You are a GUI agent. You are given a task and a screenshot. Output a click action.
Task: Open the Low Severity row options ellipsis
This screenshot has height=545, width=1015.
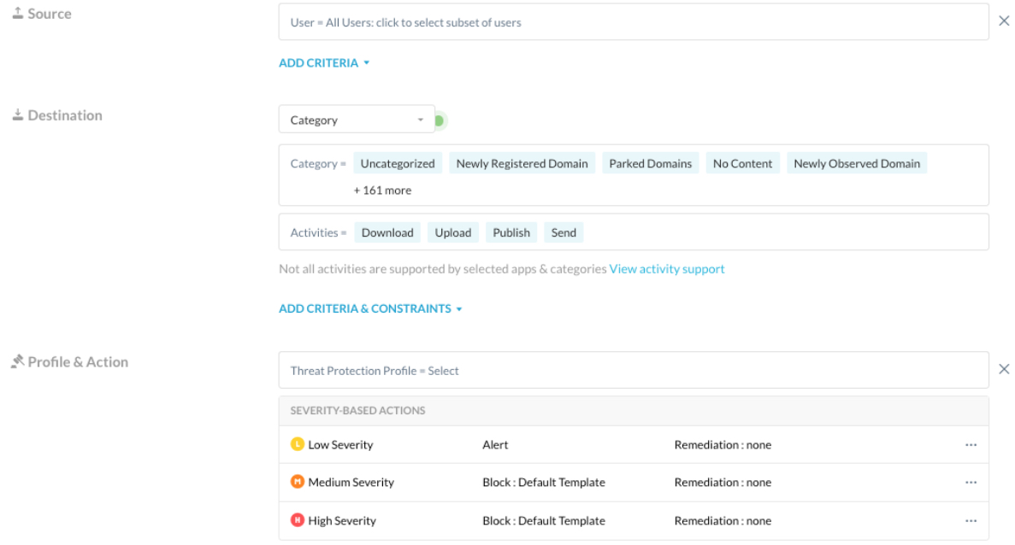[971, 445]
